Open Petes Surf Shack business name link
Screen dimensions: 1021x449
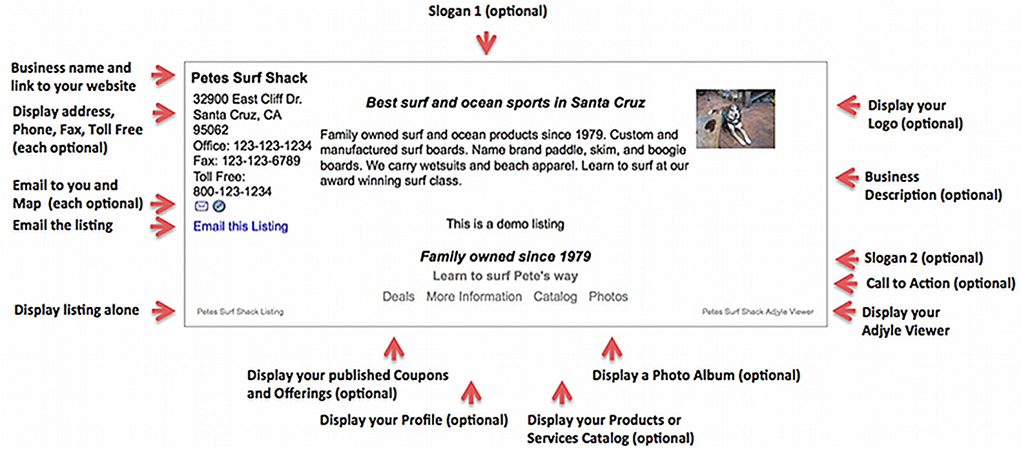pos(249,78)
